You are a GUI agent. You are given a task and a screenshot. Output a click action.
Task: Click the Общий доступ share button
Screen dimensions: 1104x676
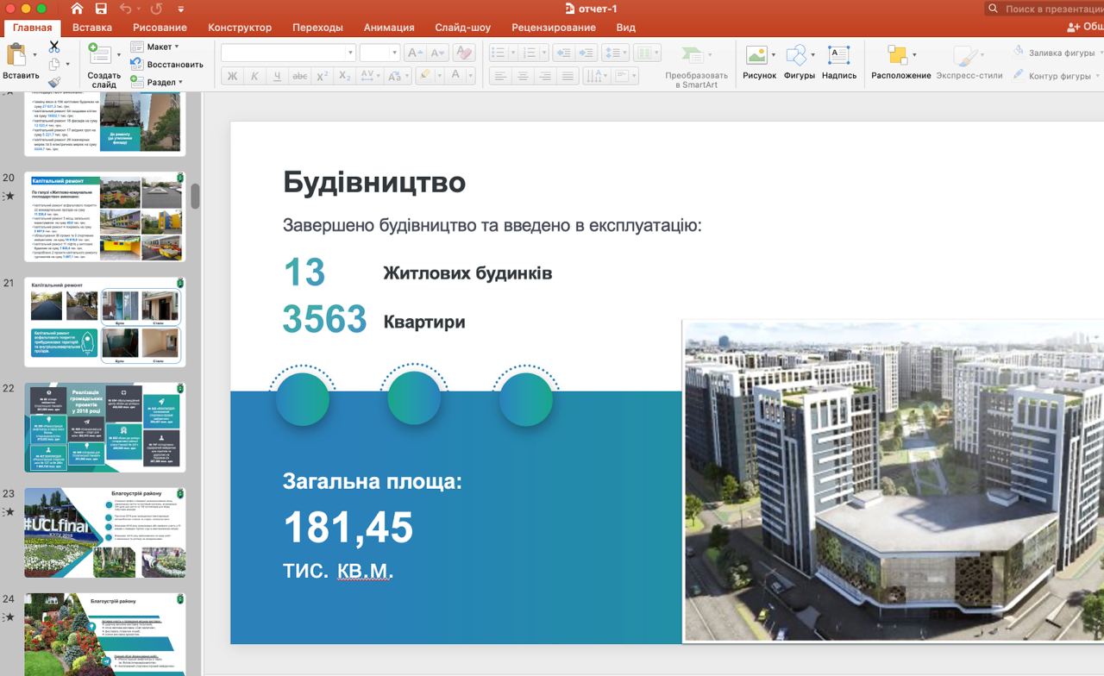click(x=1085, y=28)
